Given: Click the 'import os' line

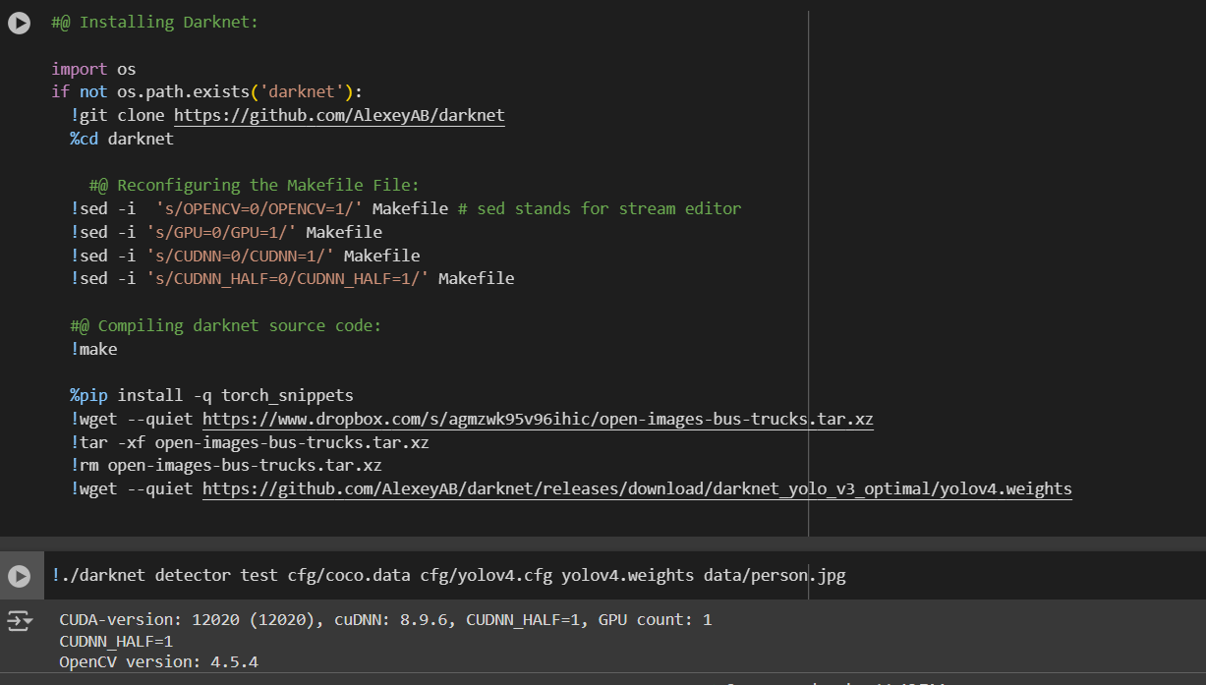Looking at the screenshot, I should coord(93,69).
